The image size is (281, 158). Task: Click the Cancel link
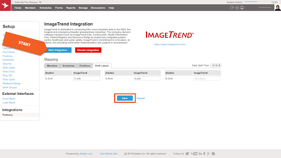140,98
